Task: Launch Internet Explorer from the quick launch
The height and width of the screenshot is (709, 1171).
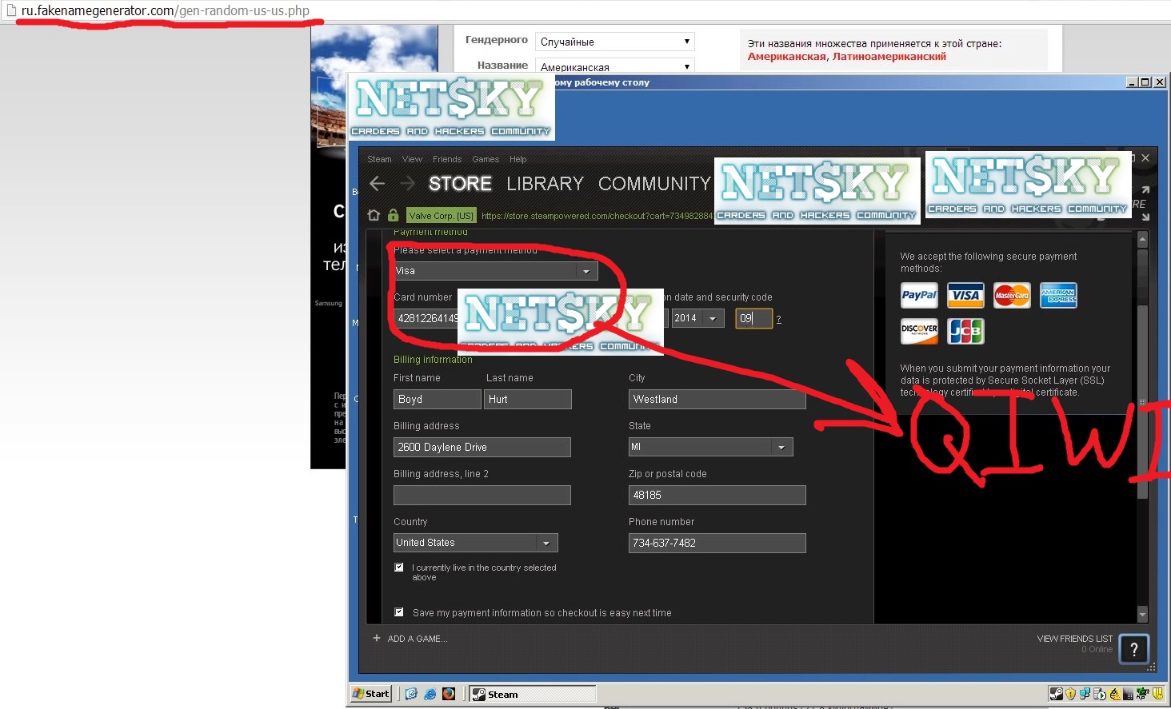Action: [430, 694]
